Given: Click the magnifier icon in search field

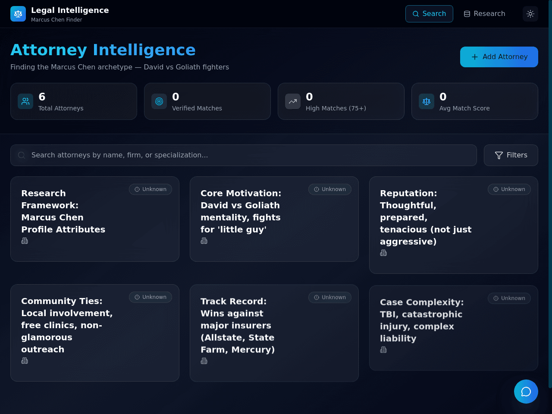Looking at the screenshot, I should 22,155.
